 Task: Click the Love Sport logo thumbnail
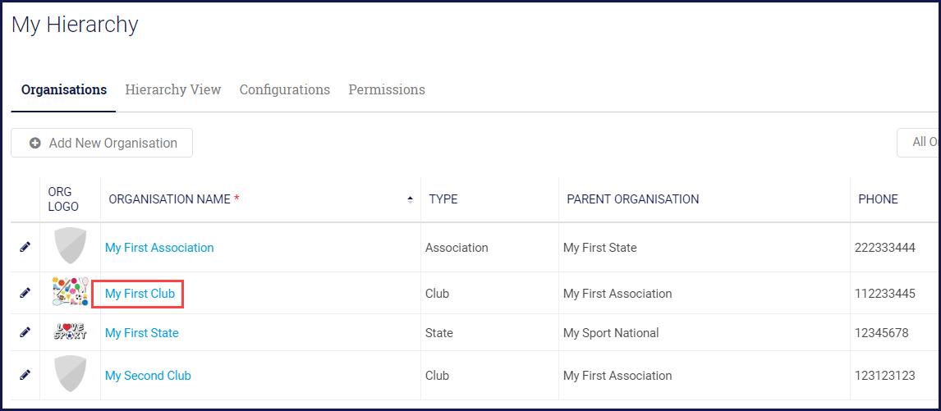tap(70, 332)
